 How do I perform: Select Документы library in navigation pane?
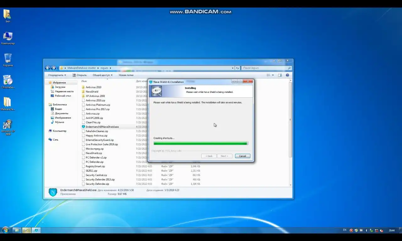point(62,113)
